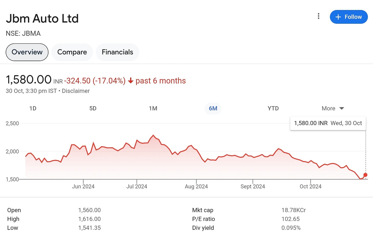Click the Mkt cap value 18.78KCr

pos(294,210)
